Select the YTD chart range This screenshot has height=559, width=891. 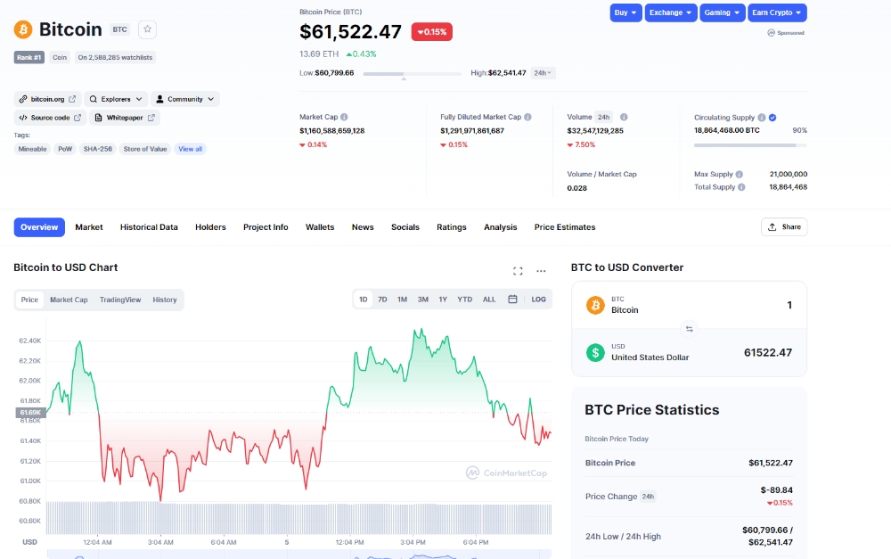click(465, 300)
